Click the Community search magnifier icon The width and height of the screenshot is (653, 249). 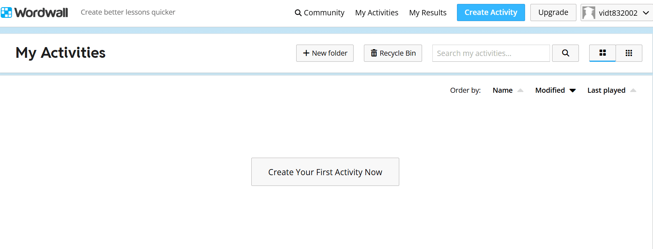298,13
